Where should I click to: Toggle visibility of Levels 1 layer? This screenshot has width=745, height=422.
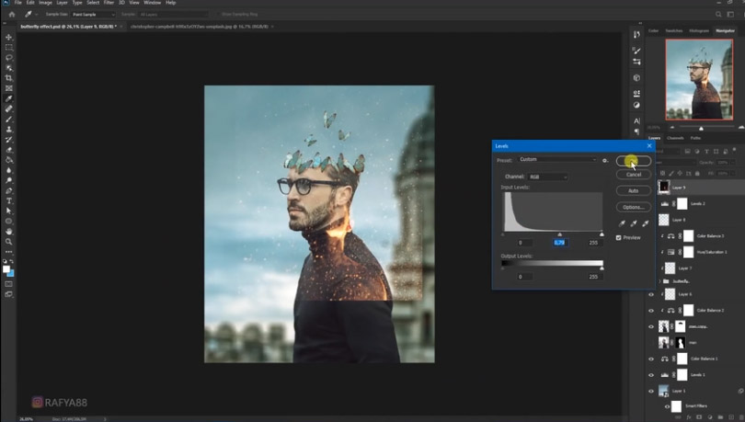651,375
